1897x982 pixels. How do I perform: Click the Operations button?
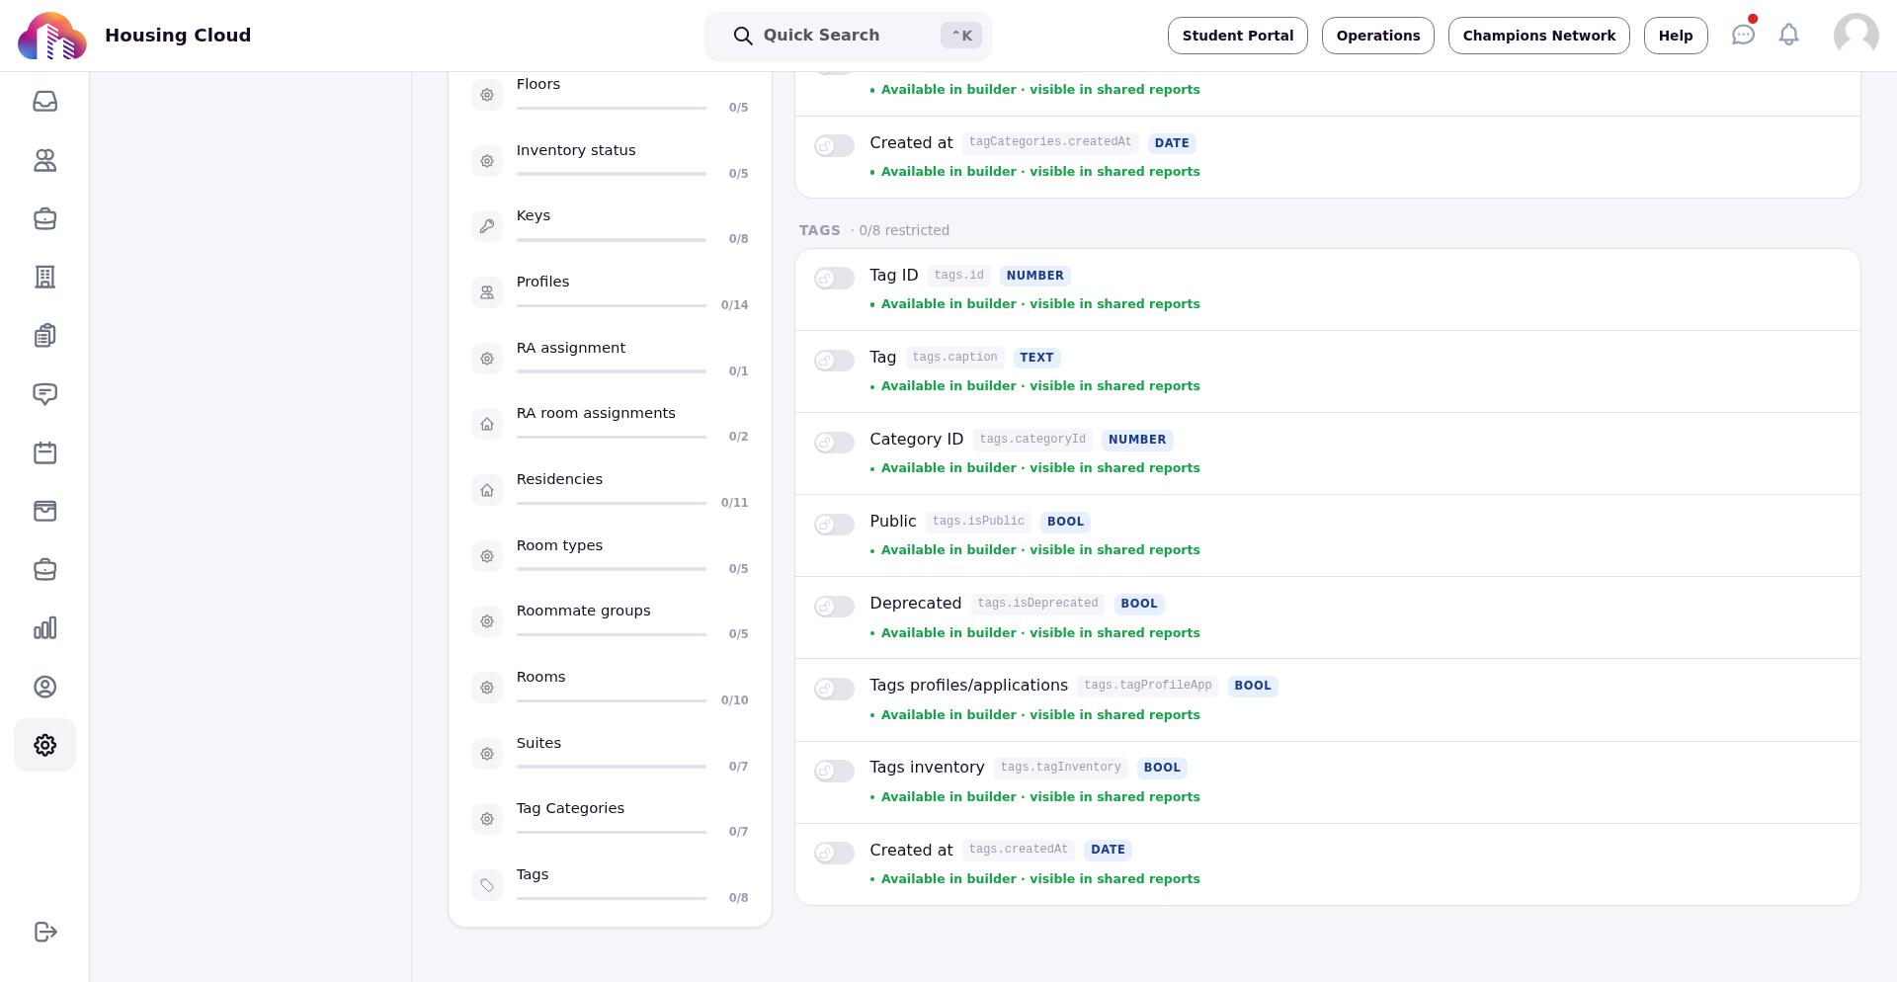(1377, 36)
